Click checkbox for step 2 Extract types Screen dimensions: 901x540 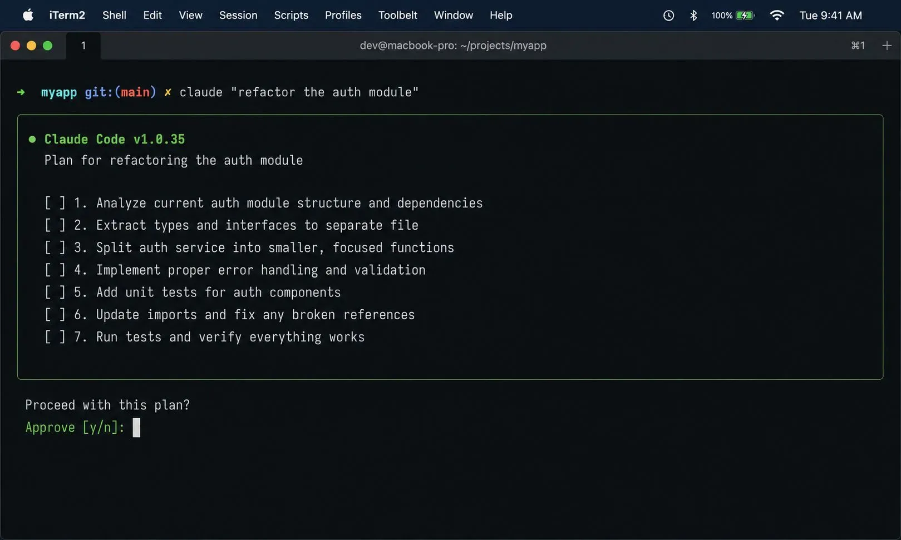55,225
